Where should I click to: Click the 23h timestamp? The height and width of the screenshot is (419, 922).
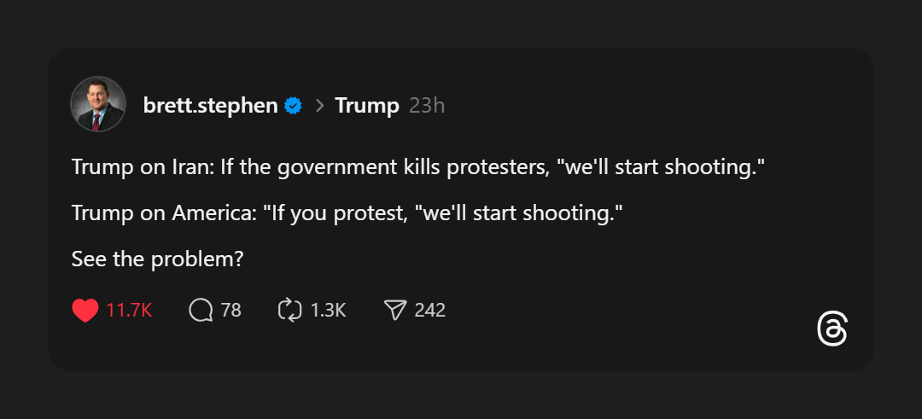[x=427, y=106]
